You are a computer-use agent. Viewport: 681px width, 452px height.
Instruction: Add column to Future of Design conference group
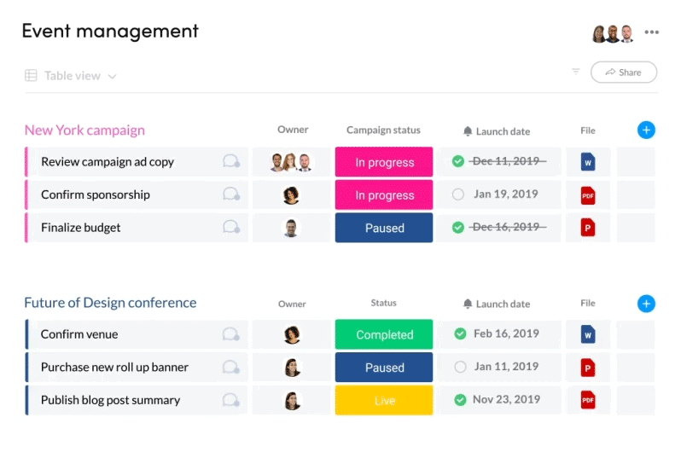point(646,303)
